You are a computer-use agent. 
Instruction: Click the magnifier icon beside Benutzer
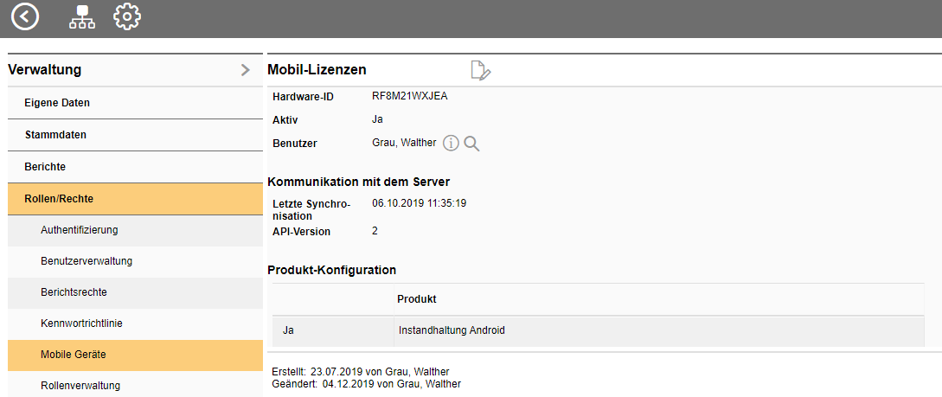(471, 144)
